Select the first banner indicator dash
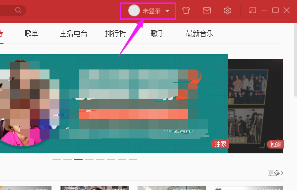This screenshot has width=297, height=190. (56, 160)
